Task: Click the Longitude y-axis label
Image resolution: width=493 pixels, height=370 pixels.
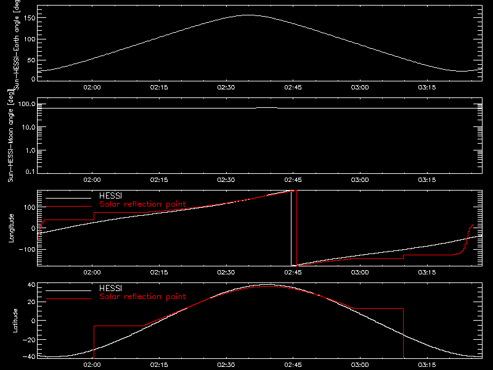Action: pos(11,228)
